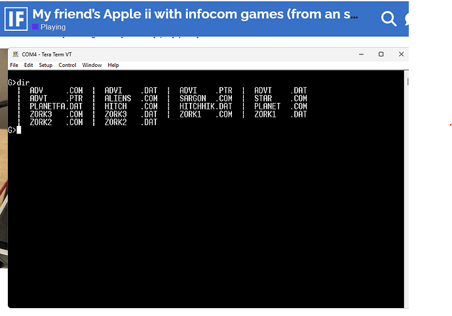Screen dimensions: 452x316
Task: Click the IF forum logo
Action: 16,19
